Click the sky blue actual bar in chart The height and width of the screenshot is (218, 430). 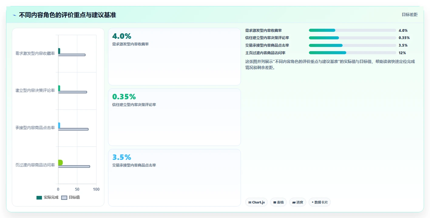tap(59, 125)
